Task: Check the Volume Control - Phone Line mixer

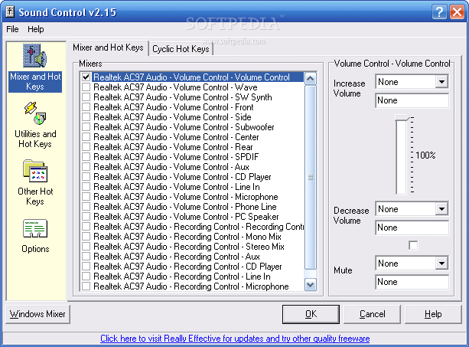Action: pyautogui.click(x=86, y=207)
